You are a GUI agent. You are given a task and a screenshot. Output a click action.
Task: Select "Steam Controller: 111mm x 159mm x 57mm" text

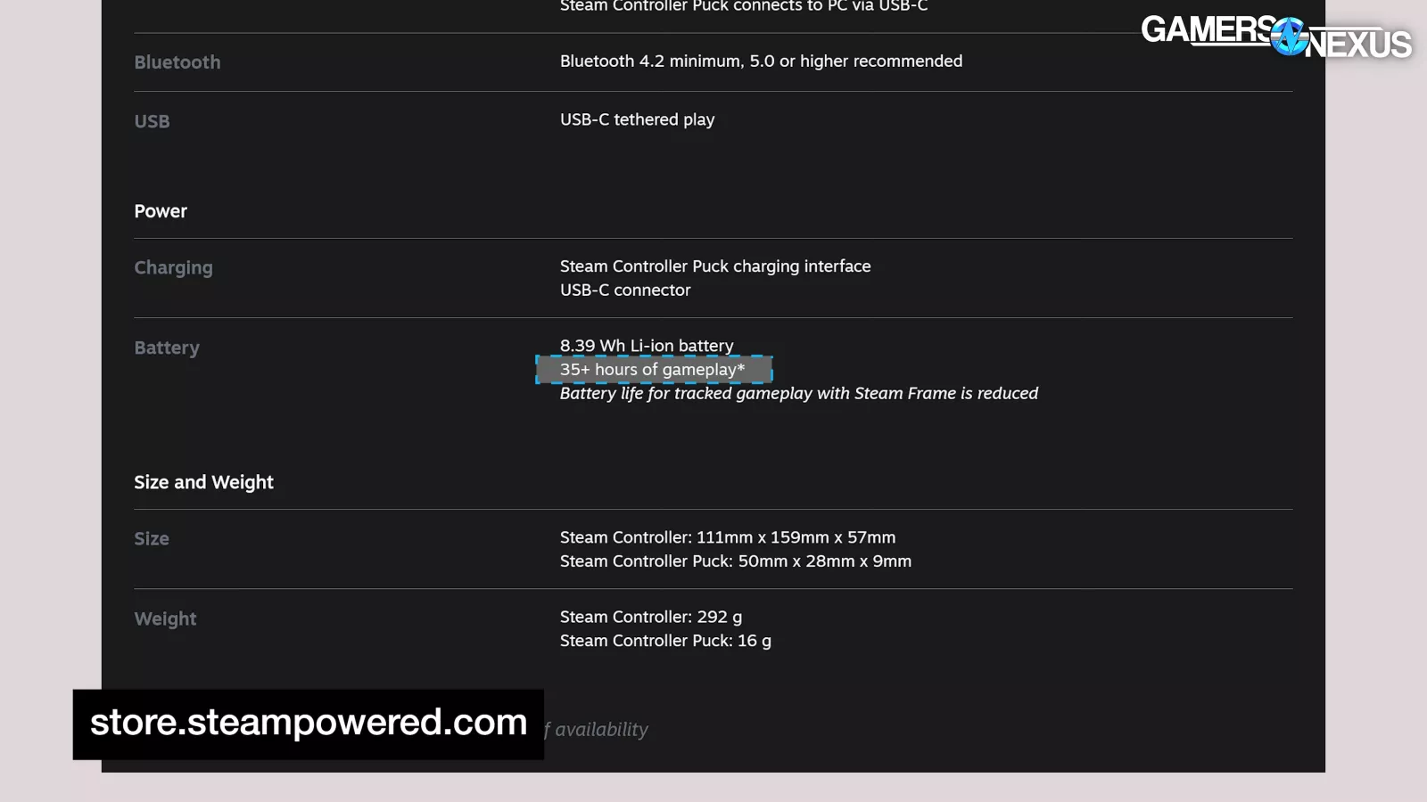click(728, 537)
